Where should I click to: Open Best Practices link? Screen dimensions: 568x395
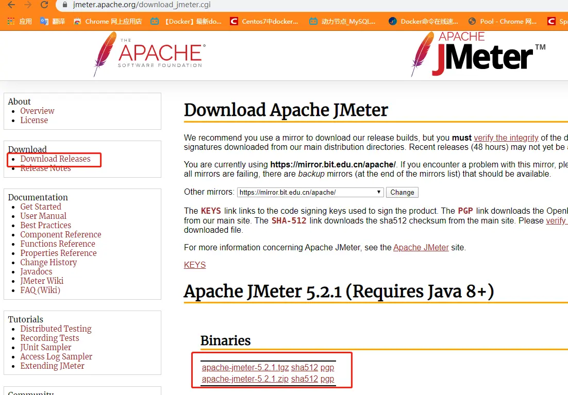coord(46,225)
